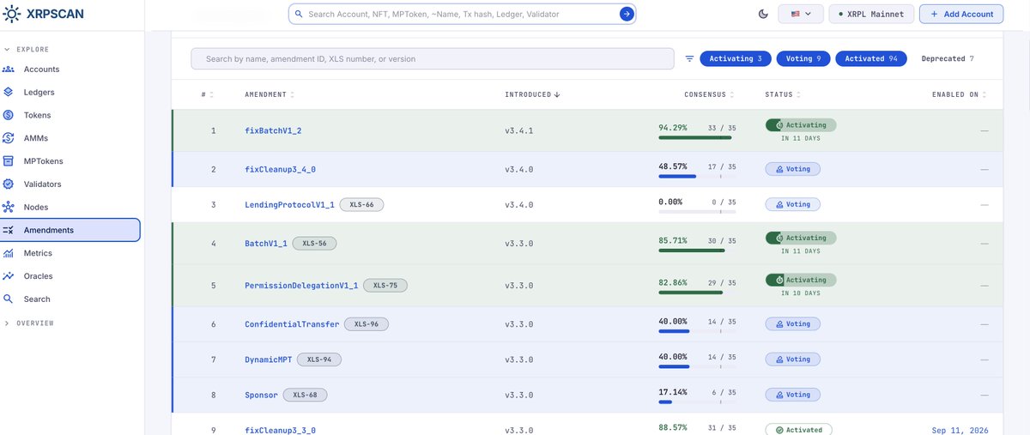Image resolution: width=1030 pixels, height=435 pixels.
Task: Click the fixCleanup3_4_0 Voting status badge
Action: pyautogui.click(x=792, y=169)
